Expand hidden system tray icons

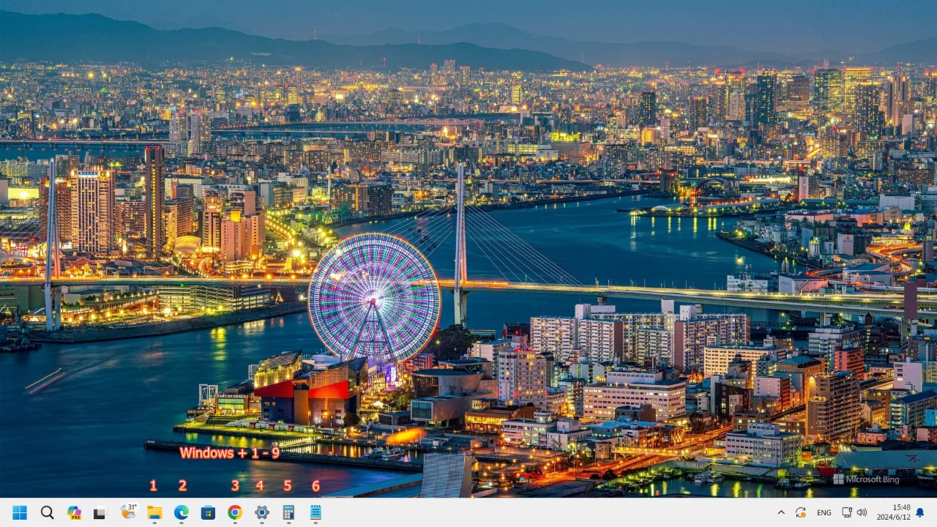click(x=781, y=512)
